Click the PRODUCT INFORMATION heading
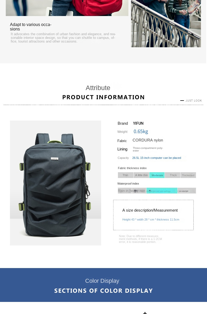Viewport: 207px width, 314px height. coord(103,97)
